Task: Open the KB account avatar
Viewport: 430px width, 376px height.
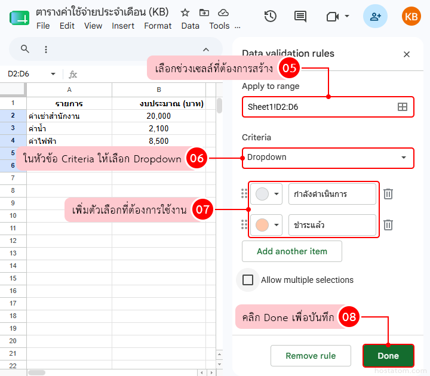Action: point(411,17)
